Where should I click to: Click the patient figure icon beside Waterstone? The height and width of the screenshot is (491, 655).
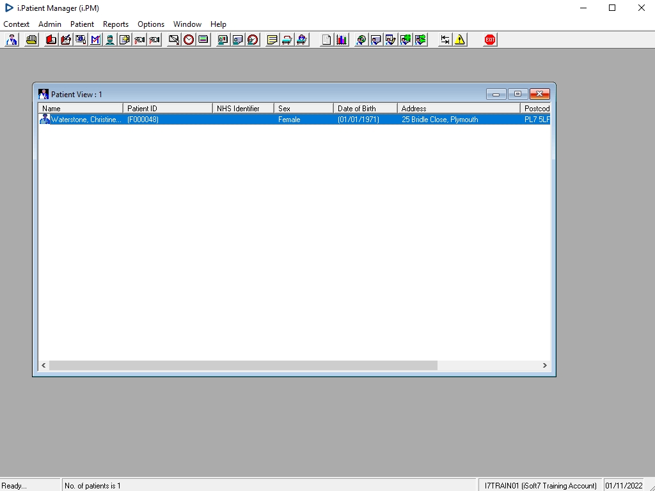[45, 120]
